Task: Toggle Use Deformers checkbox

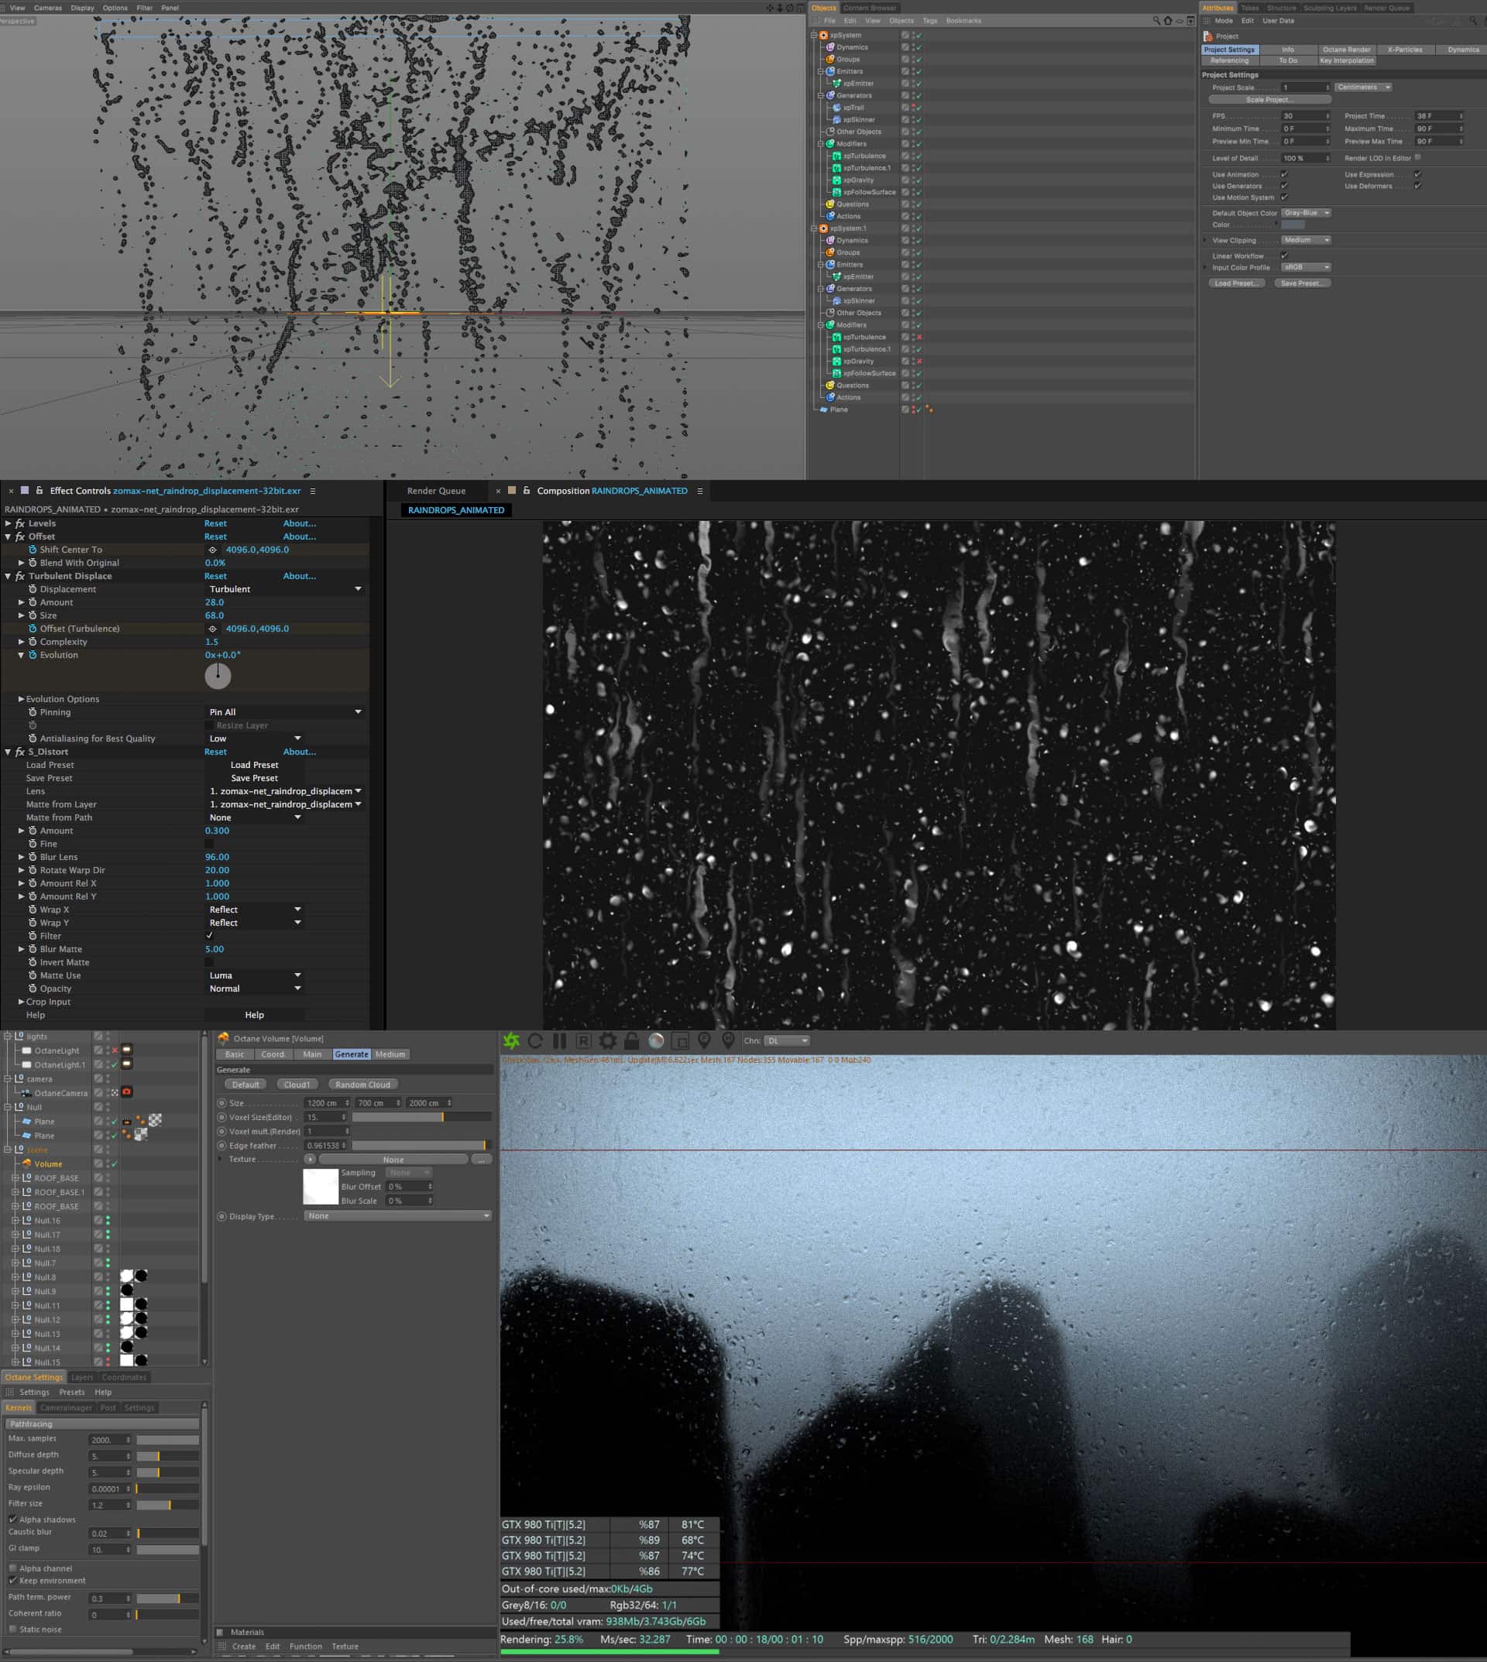Action: coord(1417,185)
